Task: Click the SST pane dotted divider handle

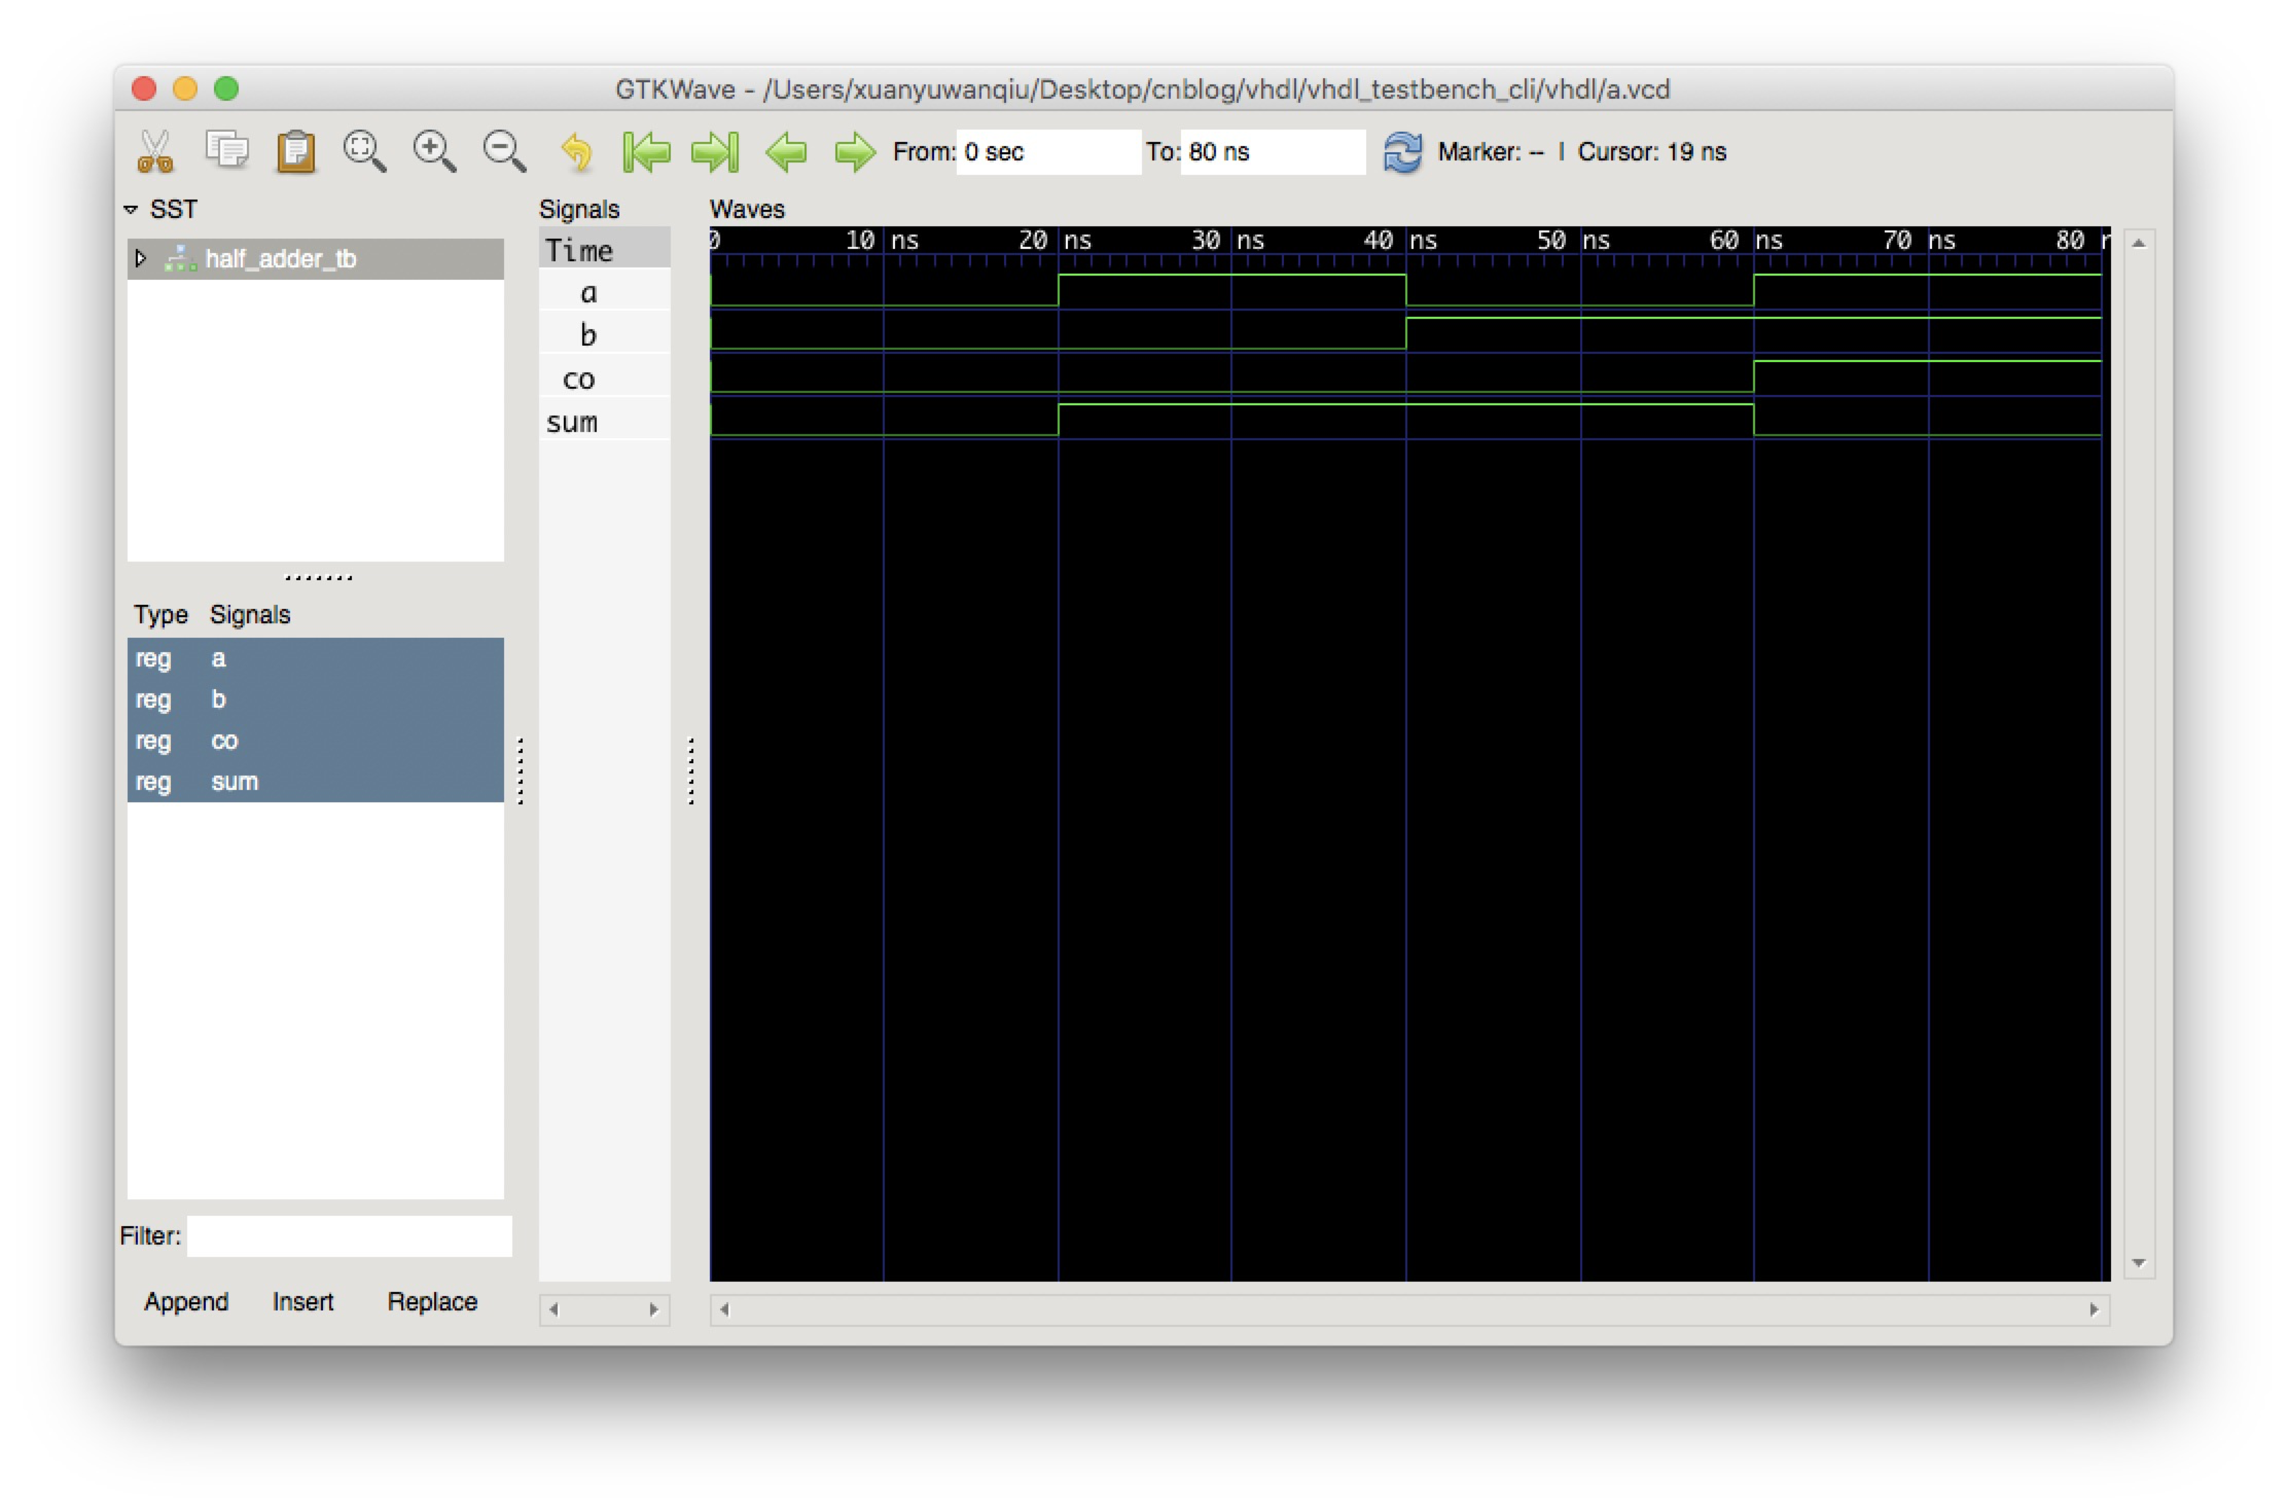Action: [318, 578]
